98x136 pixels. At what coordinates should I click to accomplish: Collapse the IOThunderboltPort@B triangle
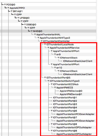point(52,131)
